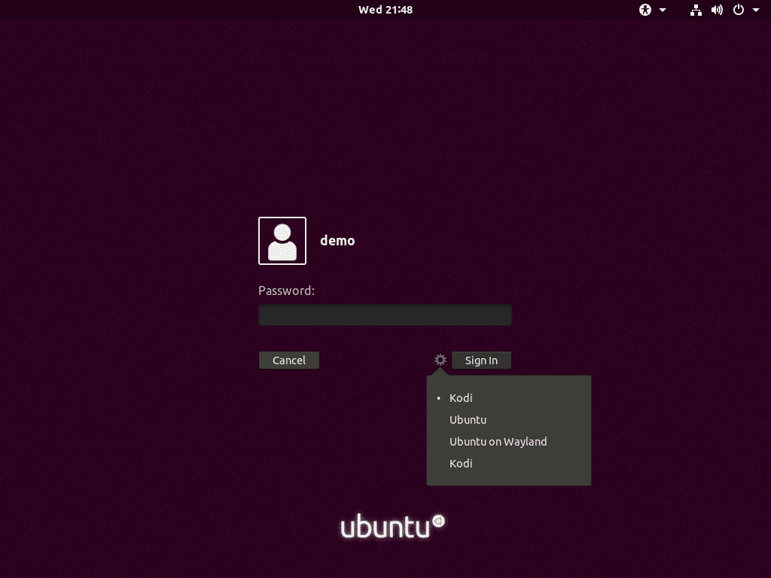
Task: Click the demo username label
Action: tap(337, 241)
